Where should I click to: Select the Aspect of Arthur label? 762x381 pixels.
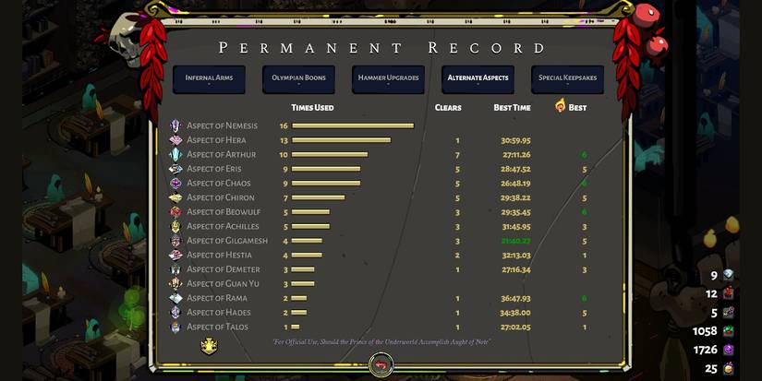click(x=221, y=154)
